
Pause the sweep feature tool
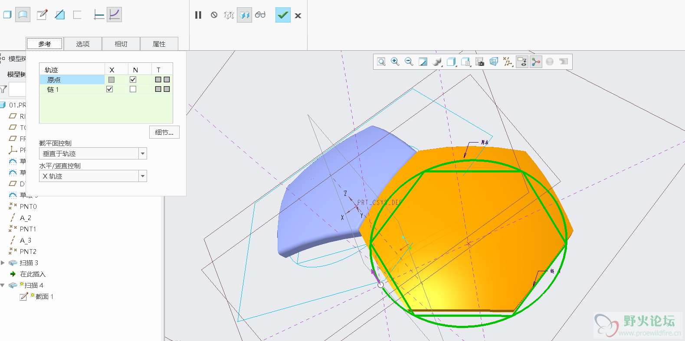pos(198,15)
